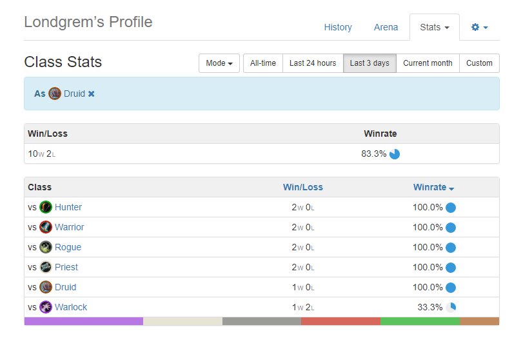
Task: Click the Hunter class icon
Action: coord(46,207)
